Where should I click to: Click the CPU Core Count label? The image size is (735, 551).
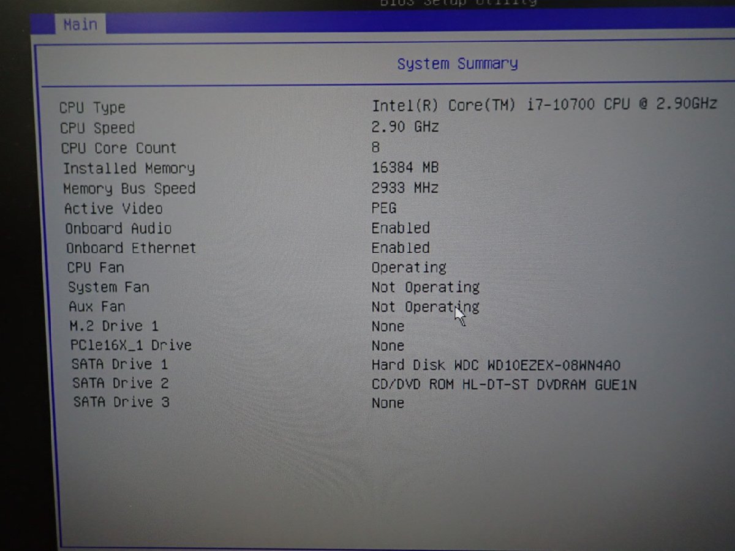[x=119, y=148]
